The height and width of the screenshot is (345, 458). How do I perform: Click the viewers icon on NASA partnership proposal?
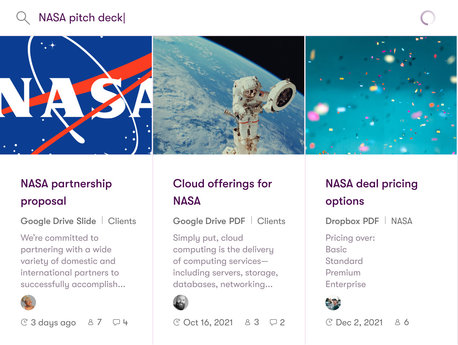[x=91, y=322]
